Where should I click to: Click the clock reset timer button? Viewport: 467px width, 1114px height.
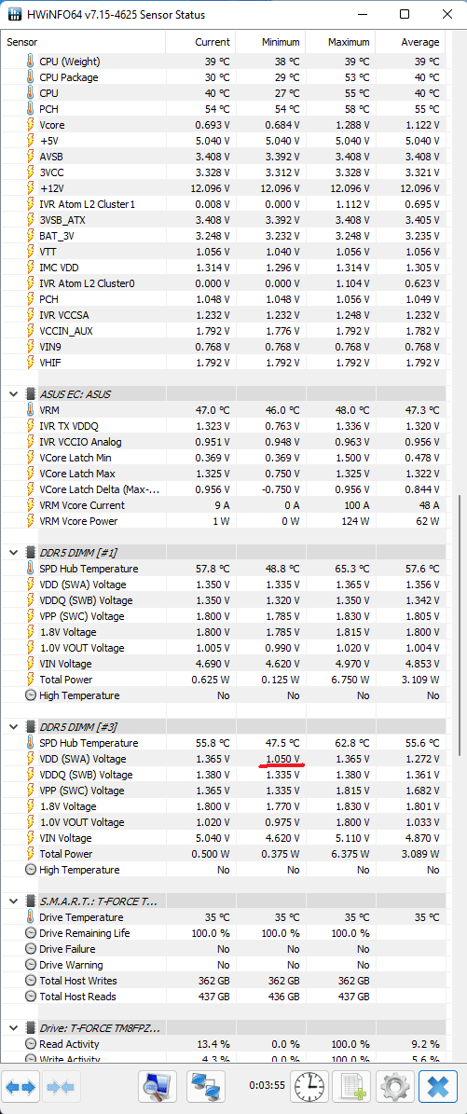pos(309,1086)
